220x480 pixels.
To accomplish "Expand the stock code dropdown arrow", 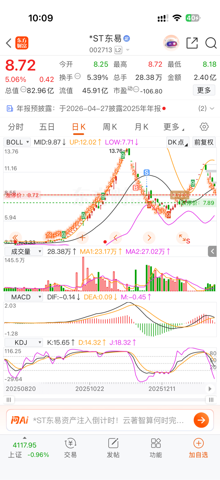I will pos(128,50).
